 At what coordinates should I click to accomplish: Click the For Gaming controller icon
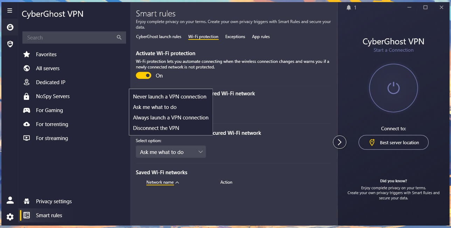[27, 110]
